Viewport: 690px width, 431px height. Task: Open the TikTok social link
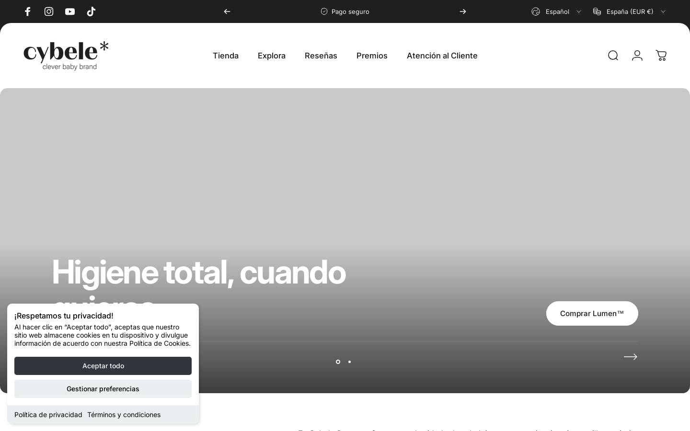click(x=91, y=11)
